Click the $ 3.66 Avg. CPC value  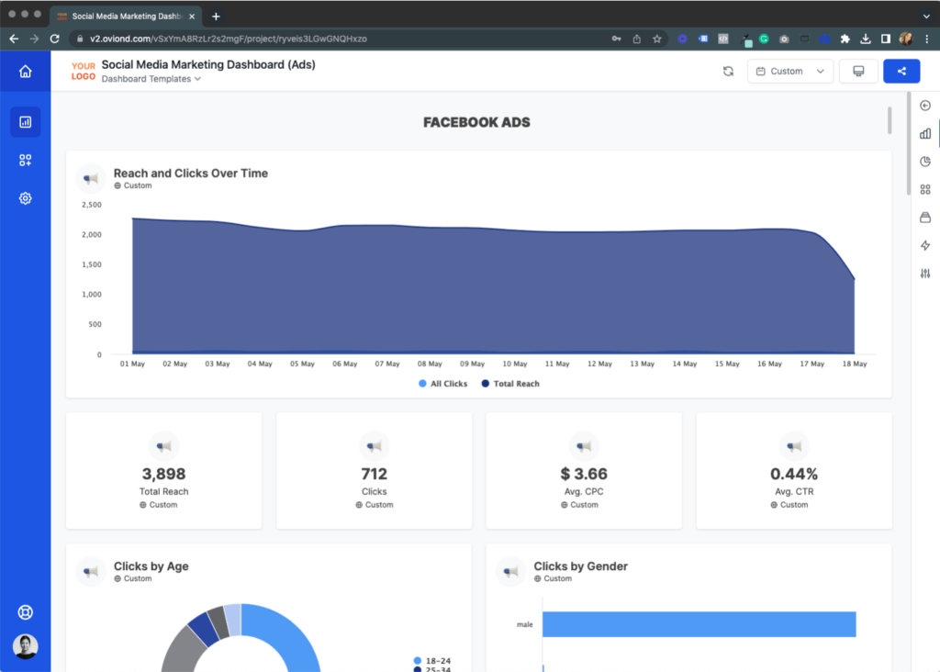coord(584,475)
